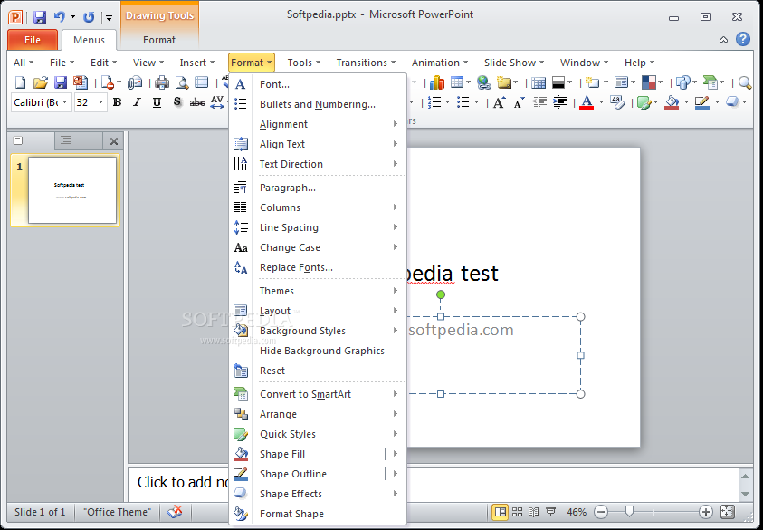Toggle Strikethrough formatting
763x530 pixels.
point(196,102)
